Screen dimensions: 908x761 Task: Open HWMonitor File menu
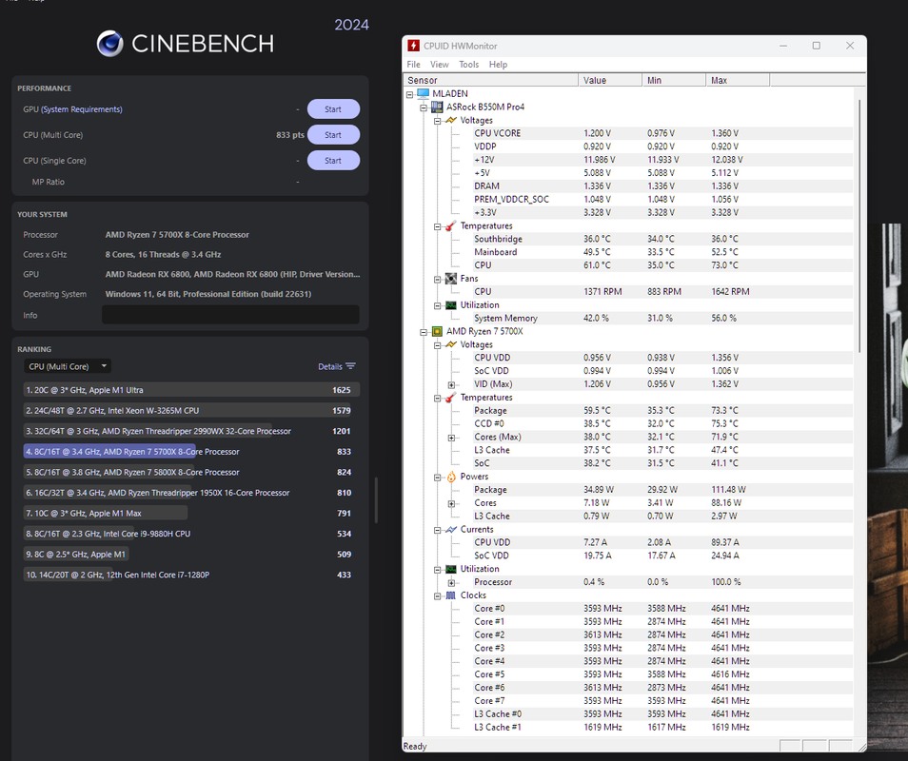(x=413, y=65)
